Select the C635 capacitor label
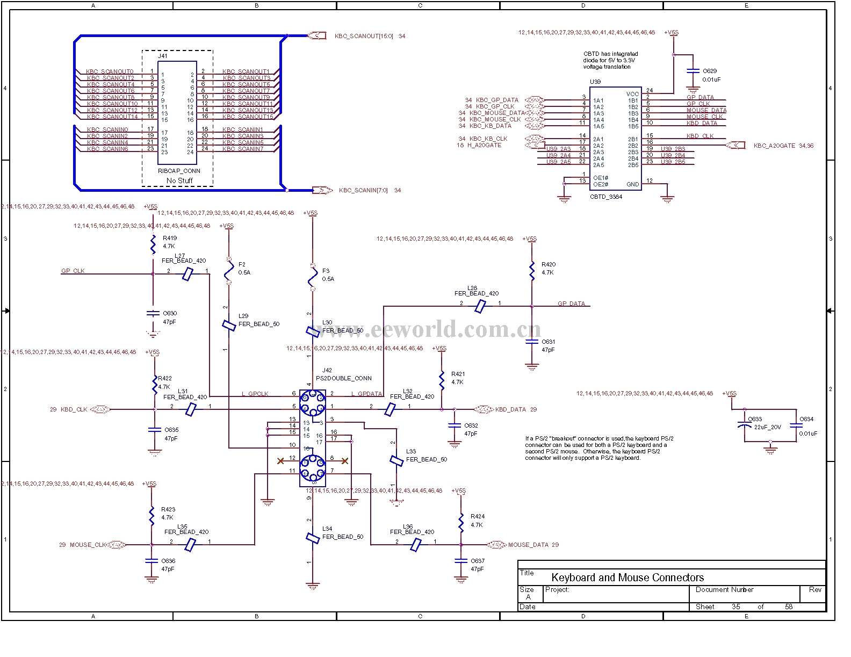Image resolution: width=851 pixels, height=657 pixels. coord(171,430)
